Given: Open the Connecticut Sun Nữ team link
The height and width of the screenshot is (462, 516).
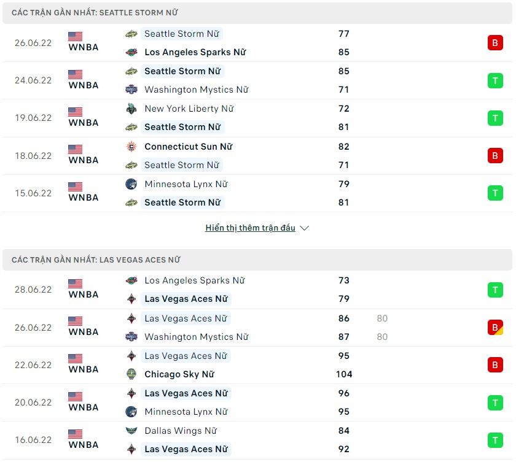Looking at the screenshot, I should point(189,147).
